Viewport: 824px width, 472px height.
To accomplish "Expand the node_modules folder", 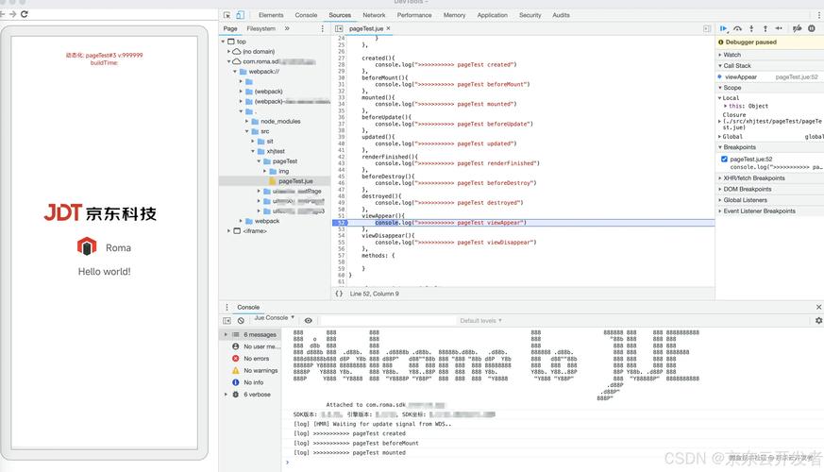I will [247, 122].
